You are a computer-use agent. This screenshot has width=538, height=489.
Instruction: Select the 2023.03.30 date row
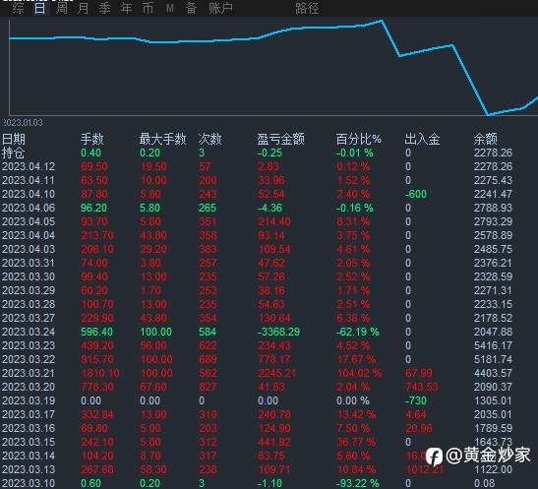(29, 276)
